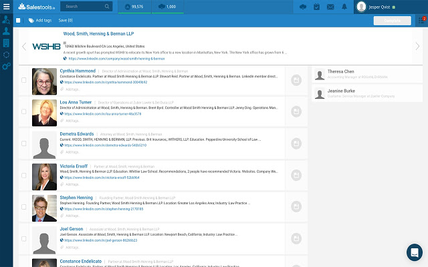The height and width of the screenshot is (267, 428).
Task: Save Stephen Henning with the disk icon
Action: 296,207
